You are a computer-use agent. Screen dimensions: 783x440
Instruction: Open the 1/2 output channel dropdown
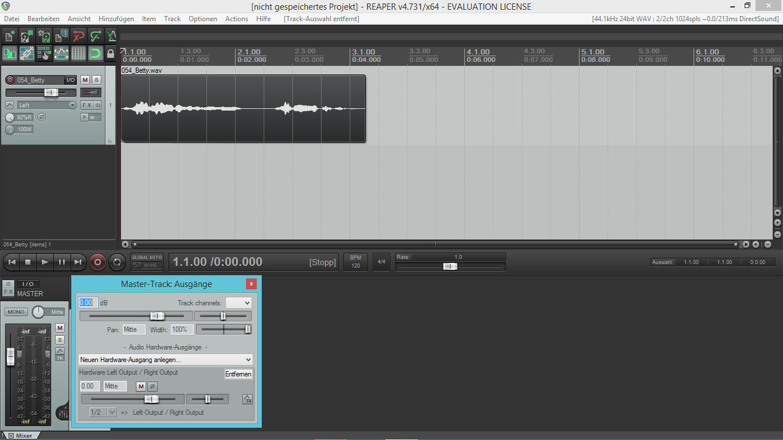[104, 412]
